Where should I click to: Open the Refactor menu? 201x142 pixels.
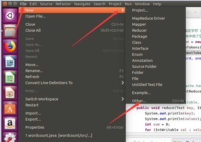pyautogui.click(x=63, y=4)
